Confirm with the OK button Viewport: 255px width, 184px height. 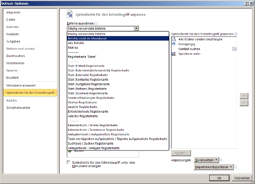(x=219, y=178)
